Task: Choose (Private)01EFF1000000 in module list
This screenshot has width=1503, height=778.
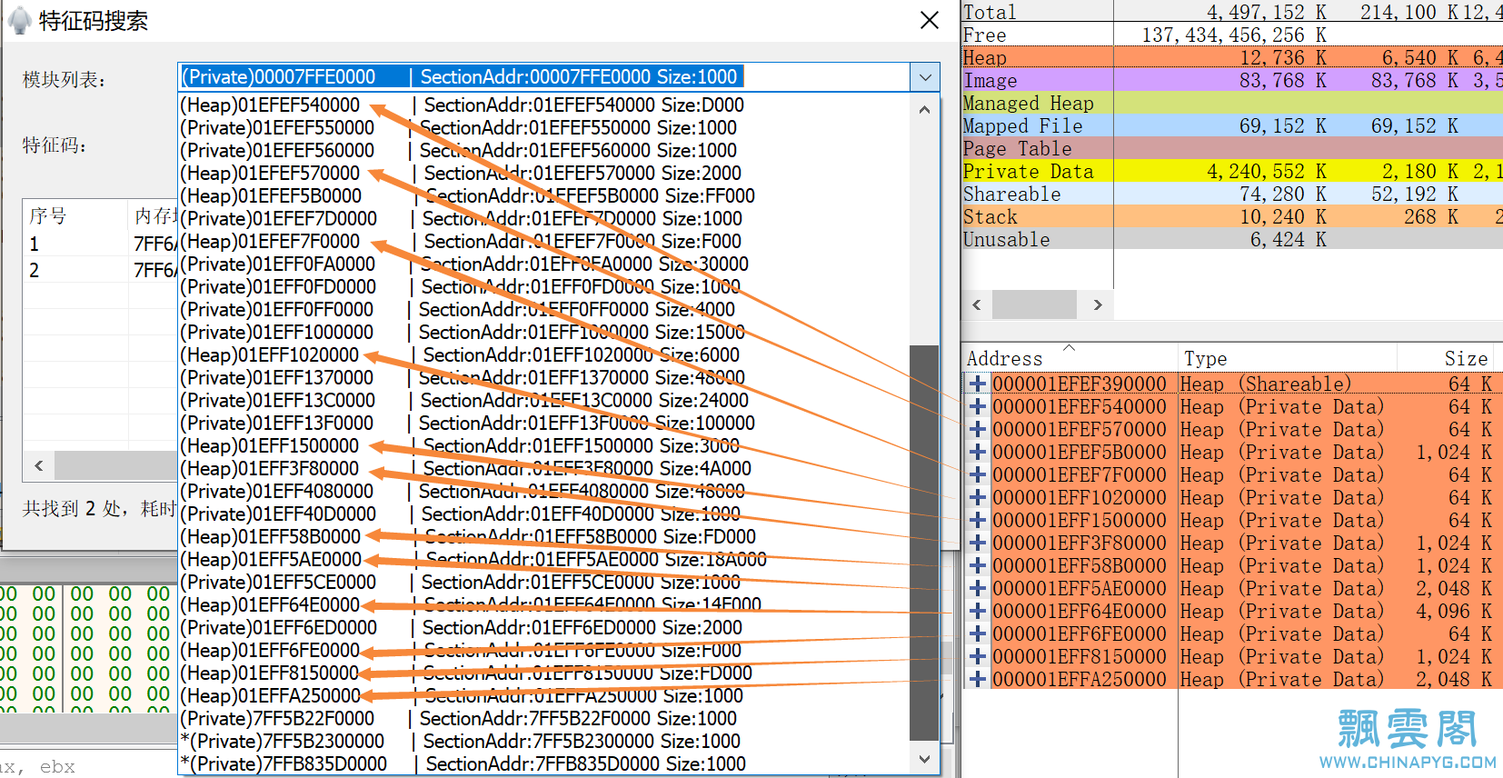Action: point(543,332)
